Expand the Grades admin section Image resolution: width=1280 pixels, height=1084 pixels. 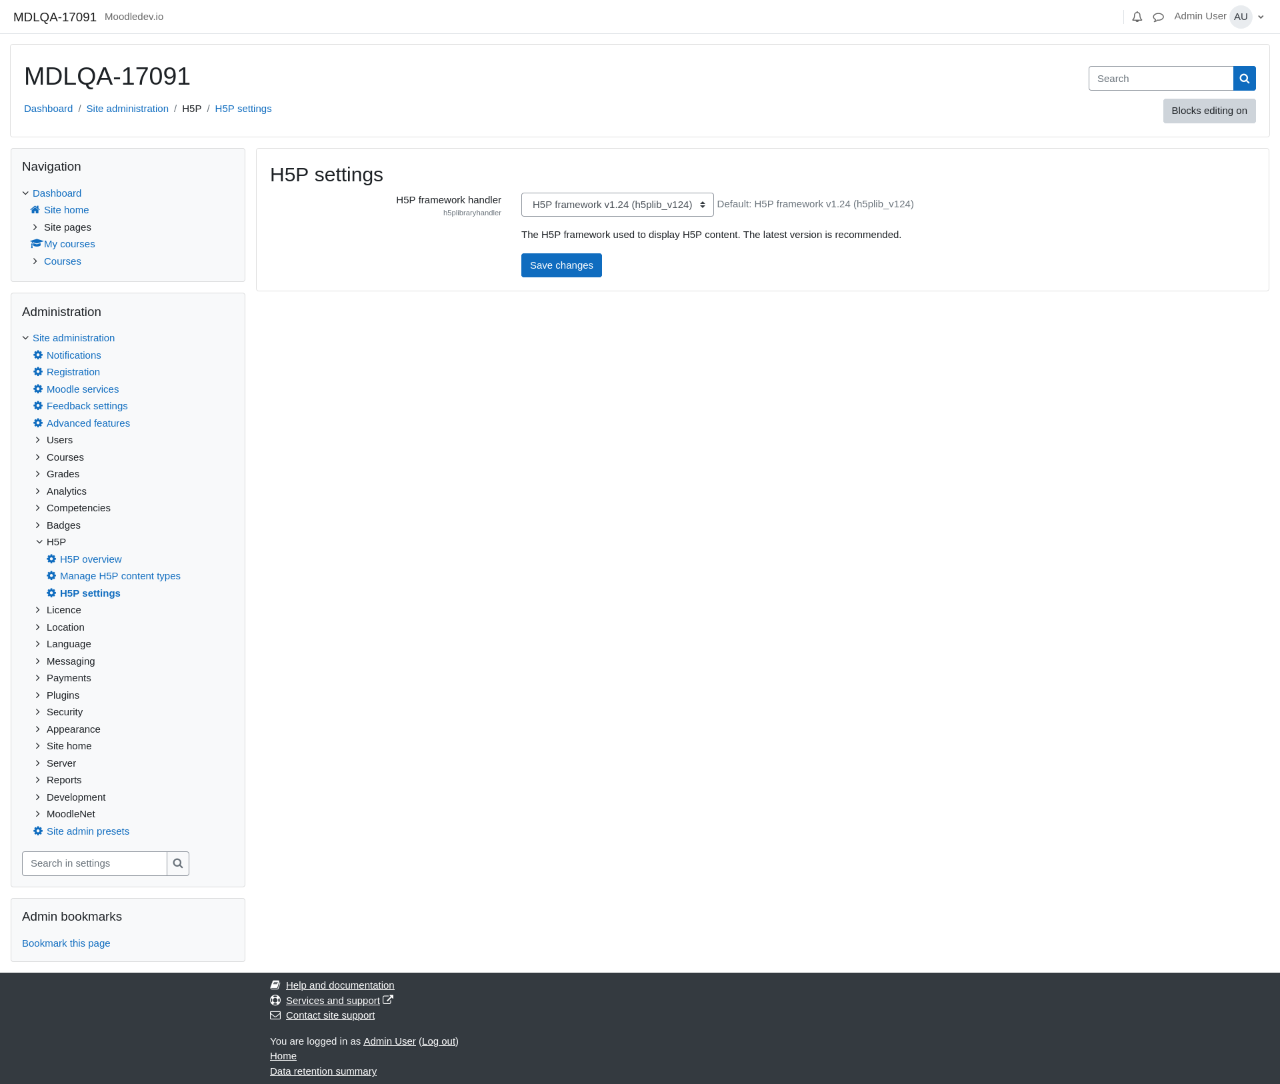pos(38,474)
